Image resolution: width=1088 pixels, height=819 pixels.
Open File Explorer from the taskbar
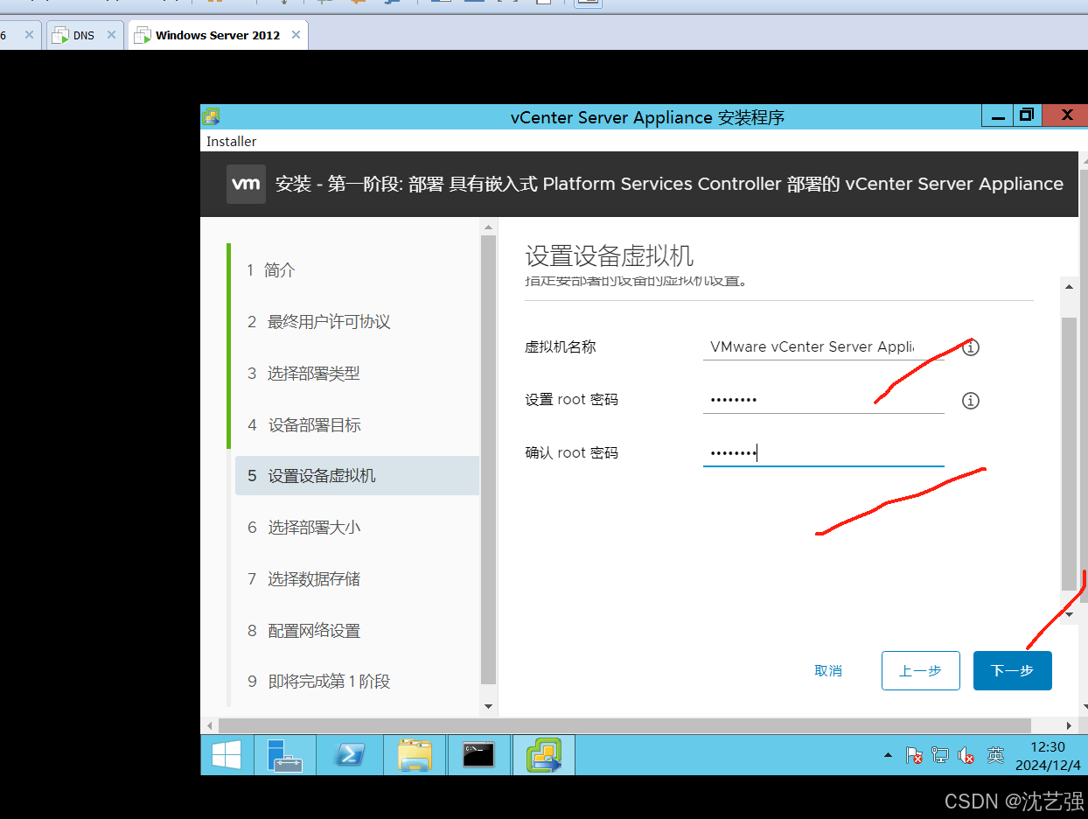[415, 755]
